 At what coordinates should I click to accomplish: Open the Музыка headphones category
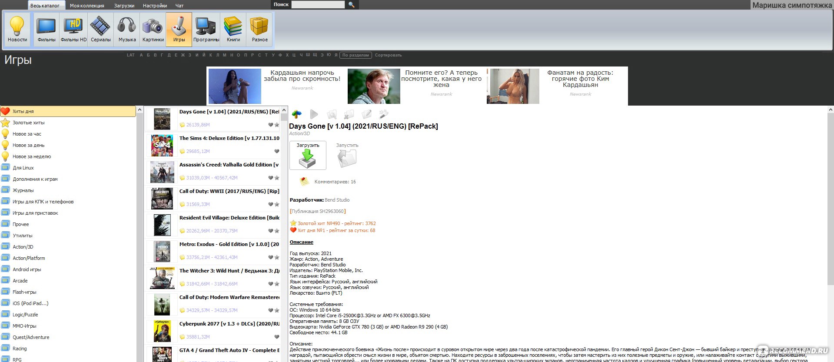[x=127, y=30]
